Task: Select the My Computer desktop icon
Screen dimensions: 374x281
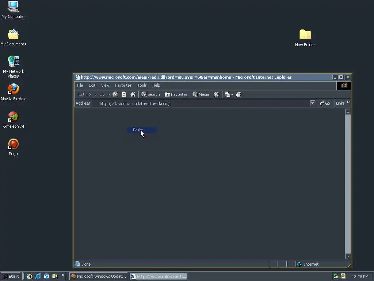Action: (x=13, y=10)
